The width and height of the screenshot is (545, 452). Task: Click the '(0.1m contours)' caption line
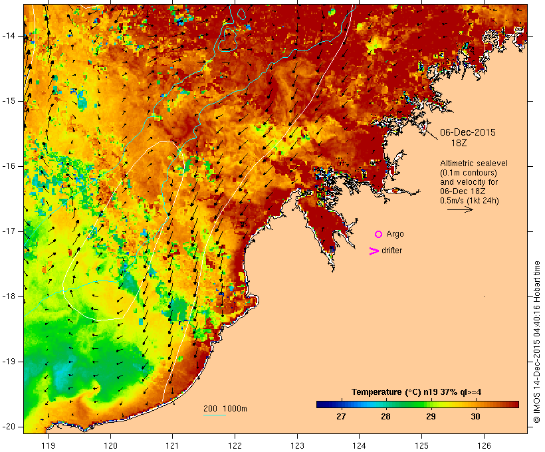469,173
